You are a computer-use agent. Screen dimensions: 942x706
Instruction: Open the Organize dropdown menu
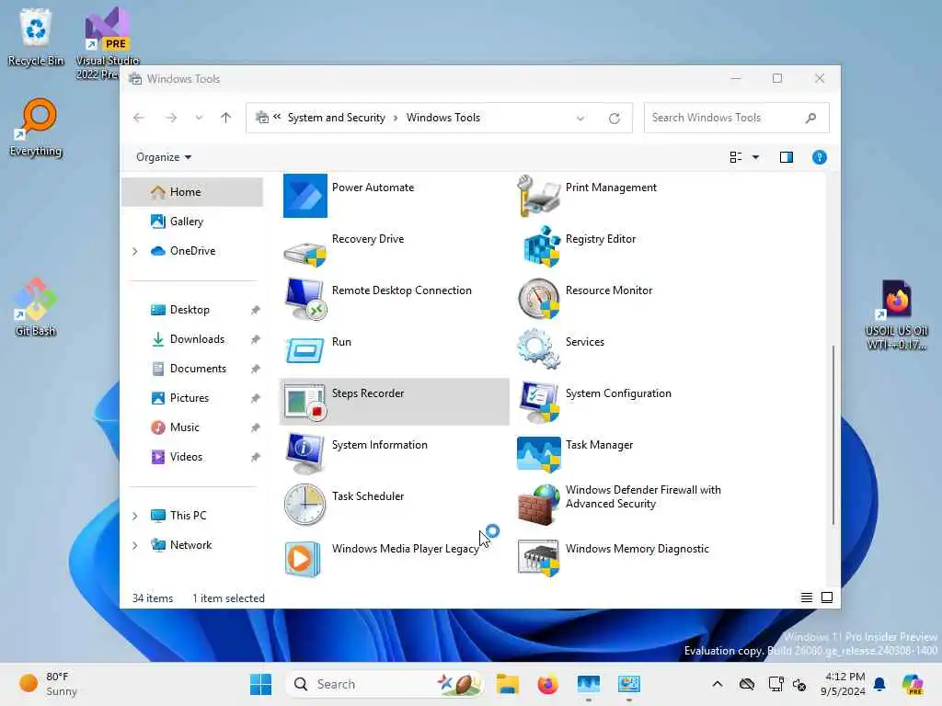164,157
